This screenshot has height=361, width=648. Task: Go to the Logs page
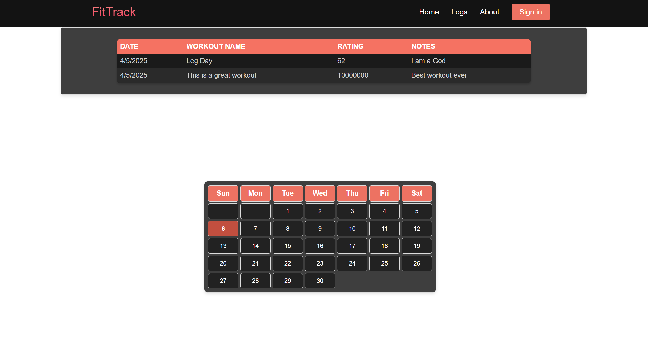coord(459,12)
